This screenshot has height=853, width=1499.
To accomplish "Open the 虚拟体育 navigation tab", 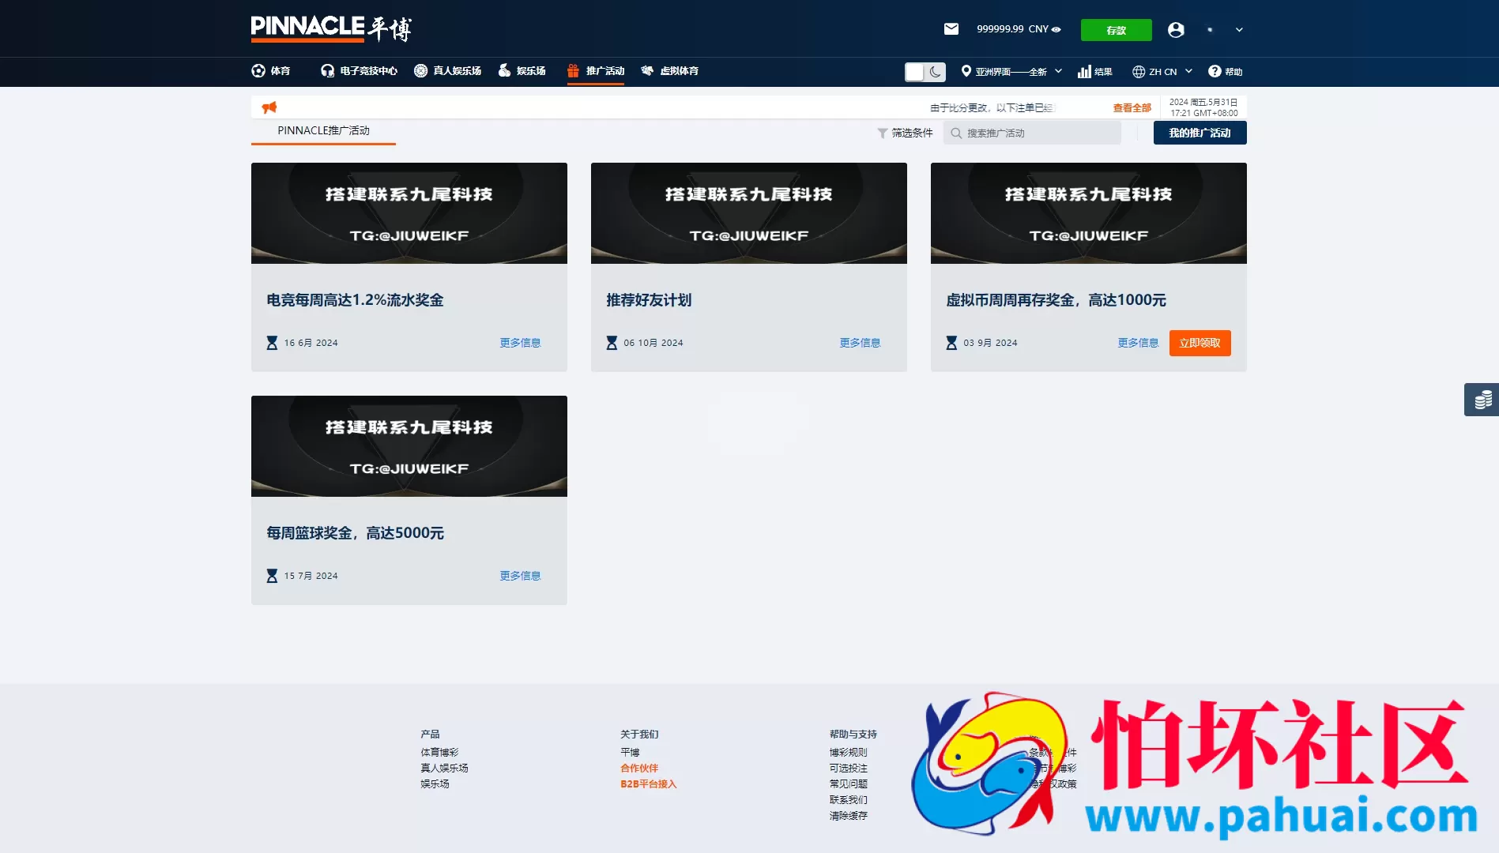I will pyautogui.click(x=669, y=71).
